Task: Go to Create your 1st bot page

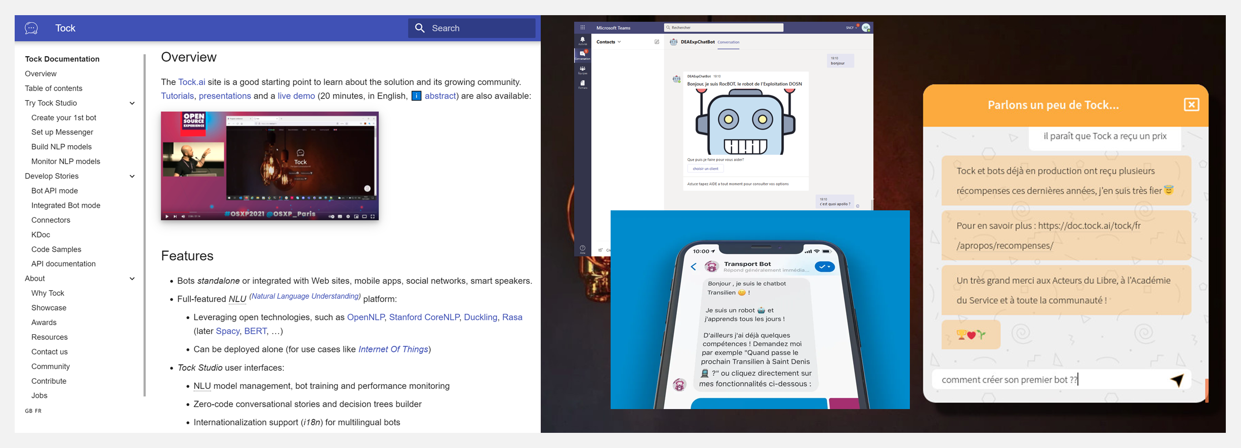Action: click(x=64, y=118)
